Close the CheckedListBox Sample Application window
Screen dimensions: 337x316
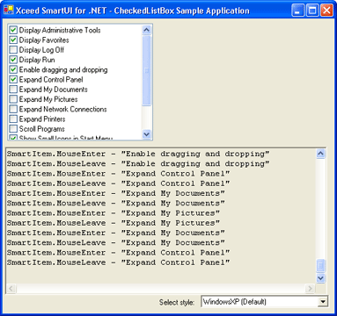coord(326,11)
